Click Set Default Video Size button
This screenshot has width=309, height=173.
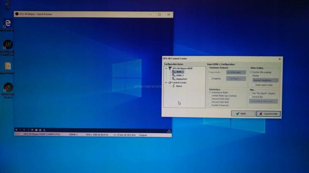tap(264, 101)
